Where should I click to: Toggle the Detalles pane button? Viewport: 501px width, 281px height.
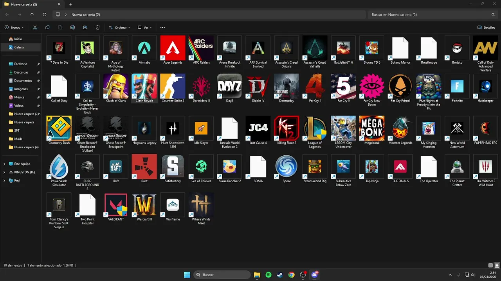point(486,27)
